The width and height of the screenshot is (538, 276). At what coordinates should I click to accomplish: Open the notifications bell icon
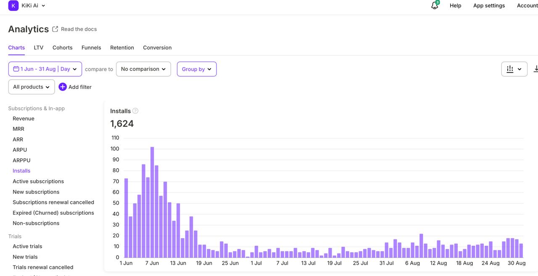click(435, 6)
